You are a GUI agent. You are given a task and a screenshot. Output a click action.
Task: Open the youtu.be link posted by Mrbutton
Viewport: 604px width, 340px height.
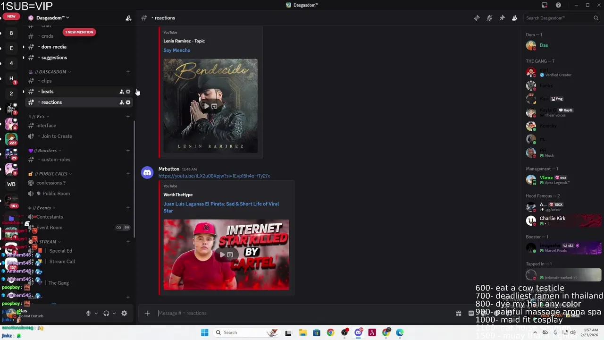coord(214,176)
